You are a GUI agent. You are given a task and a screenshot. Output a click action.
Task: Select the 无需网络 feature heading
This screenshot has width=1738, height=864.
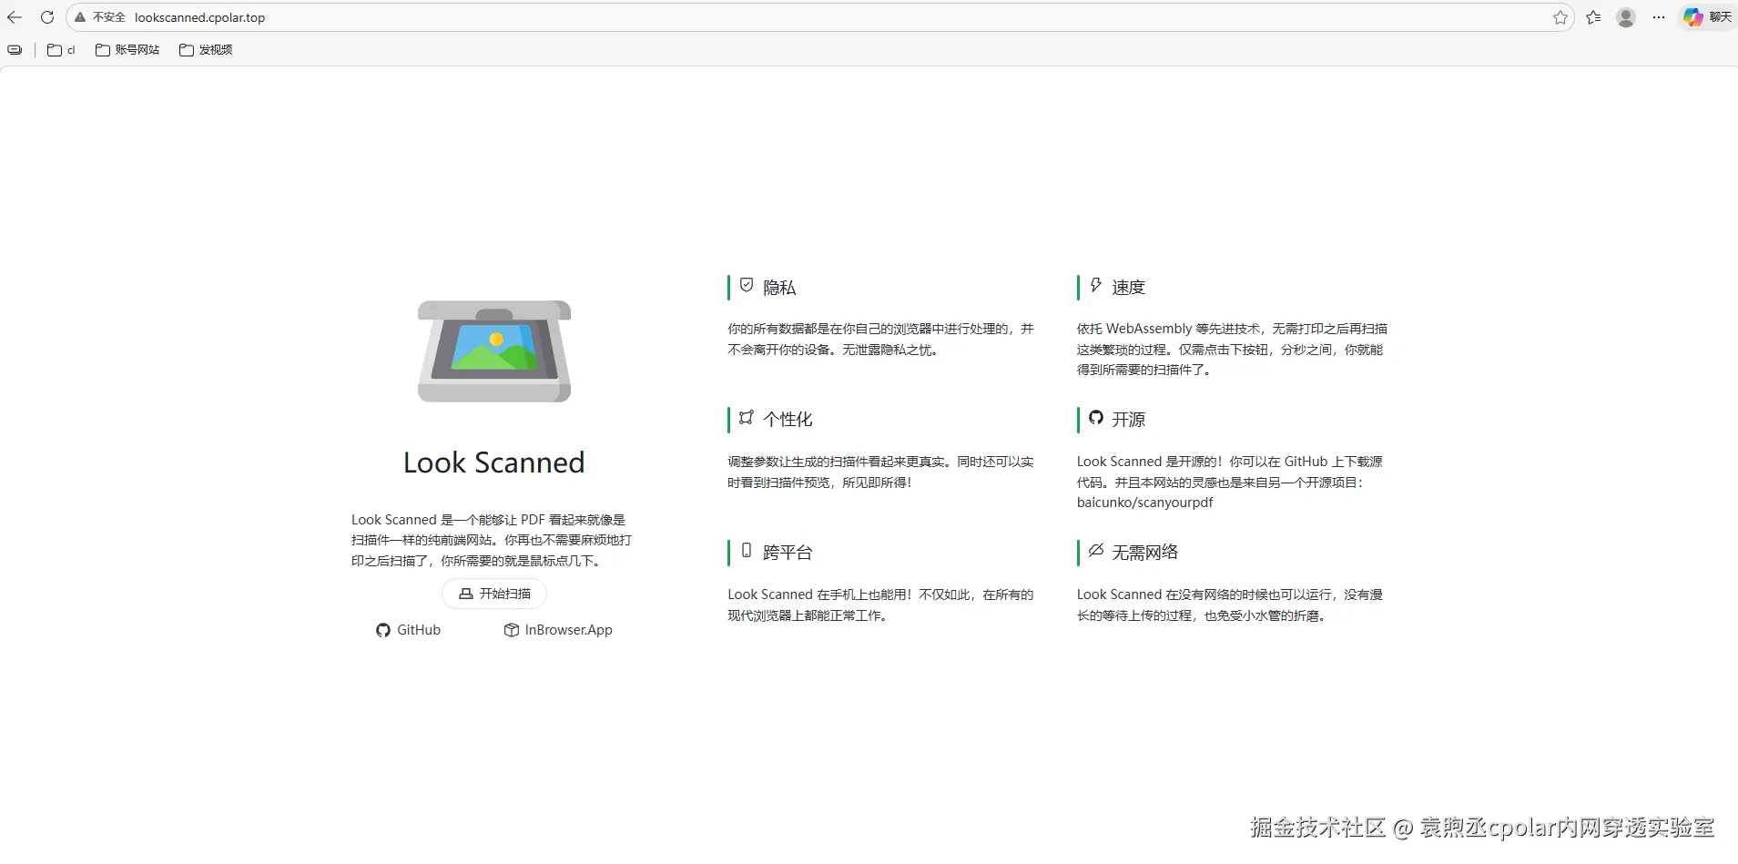click(1144, 553)
